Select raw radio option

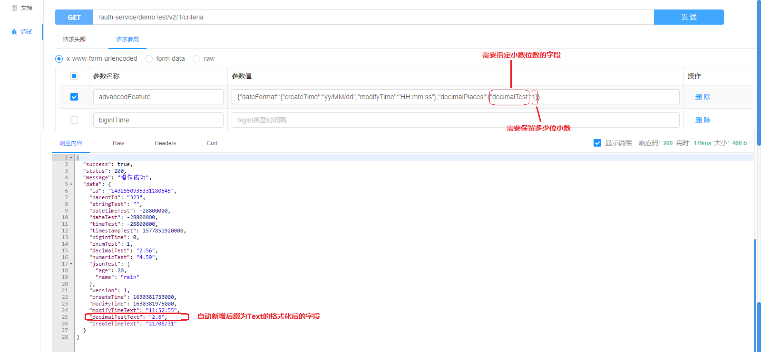[196, 59]
